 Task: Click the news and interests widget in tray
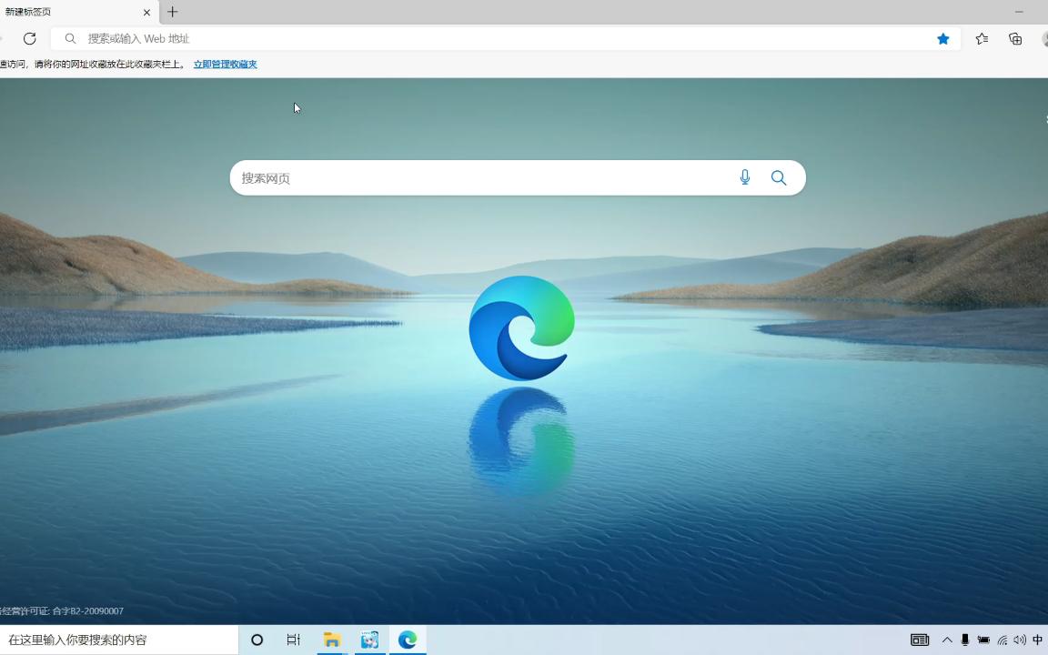920,640
